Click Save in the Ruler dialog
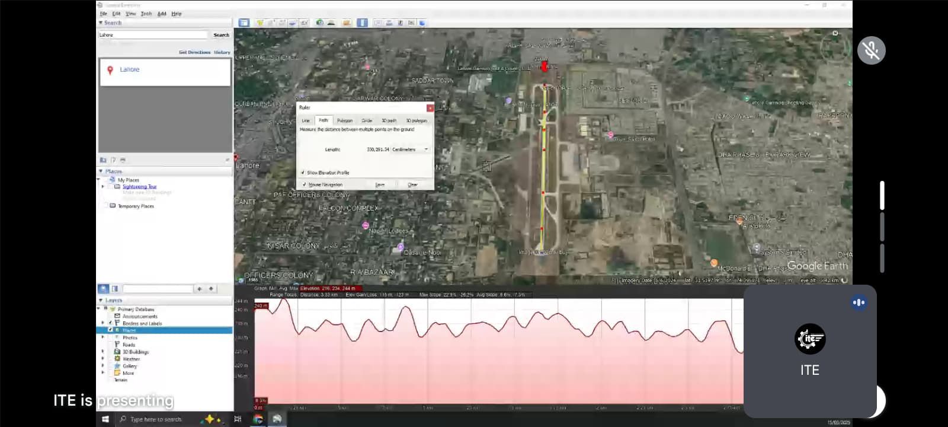Viewport: 948px width, 427px height. coord(380,184)
